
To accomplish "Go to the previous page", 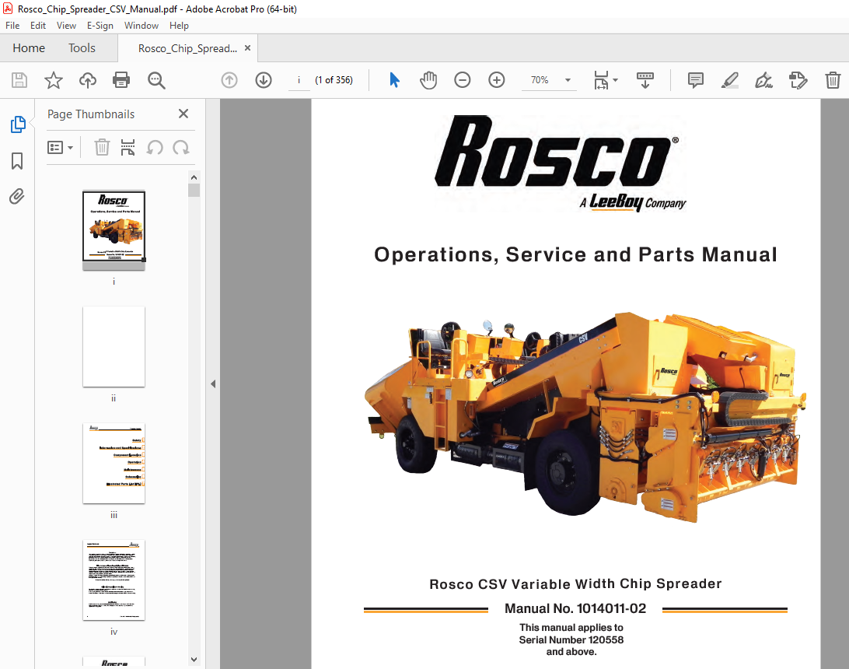I will pyautogui.click(x=229, y=80).
